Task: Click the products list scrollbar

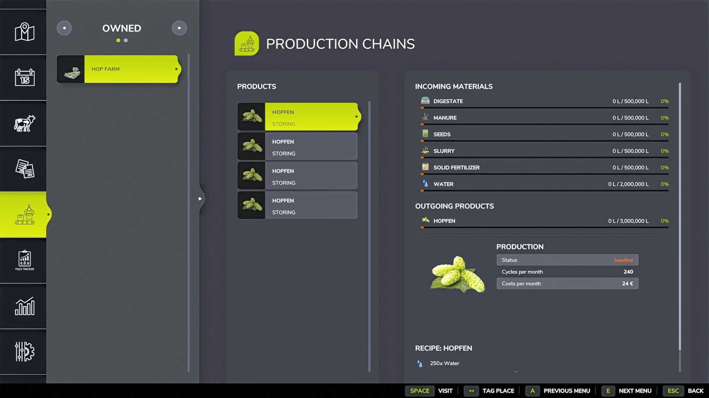Action: (x=369, y=236)
